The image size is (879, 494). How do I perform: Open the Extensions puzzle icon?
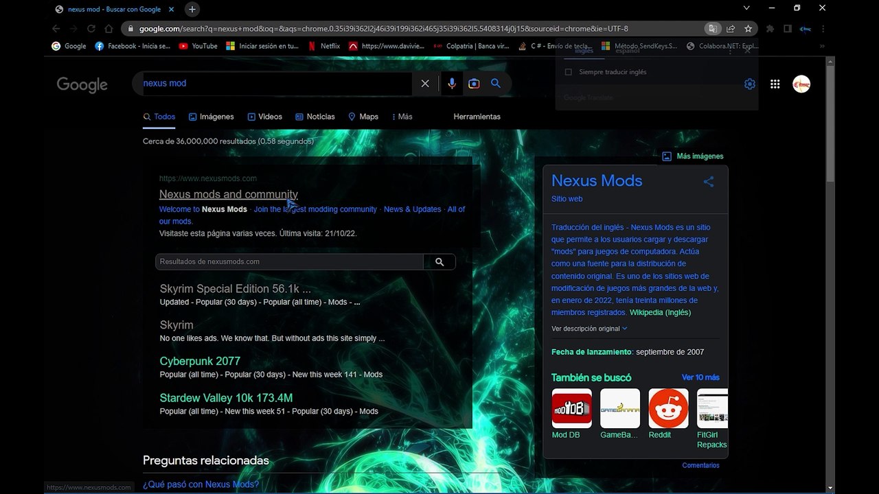[x=770, y=29]
